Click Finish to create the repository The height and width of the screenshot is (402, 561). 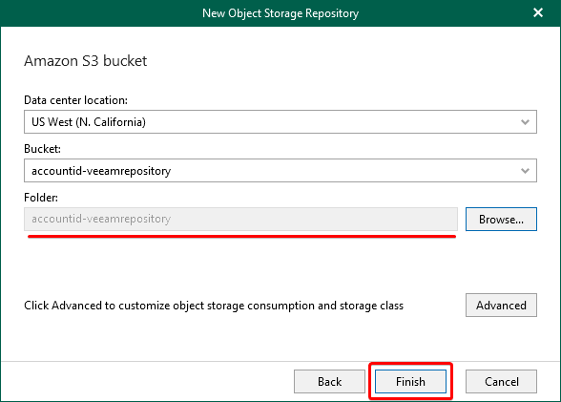click(x=410, y=382)
